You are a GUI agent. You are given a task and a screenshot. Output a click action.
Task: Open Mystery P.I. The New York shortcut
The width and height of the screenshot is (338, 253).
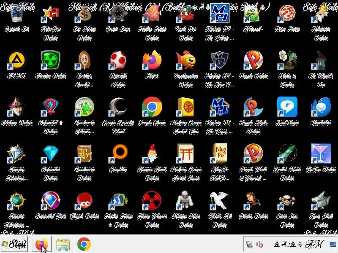click(x=219, y=60)
